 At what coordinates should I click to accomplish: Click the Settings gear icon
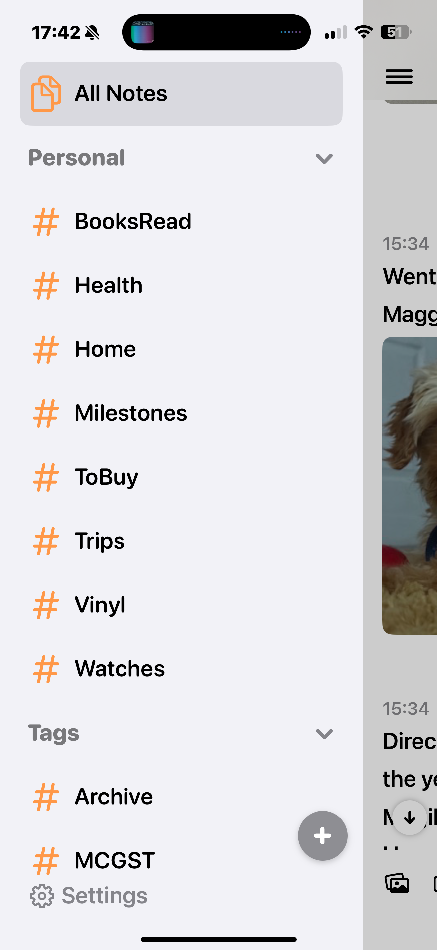[x=42, y=896]
